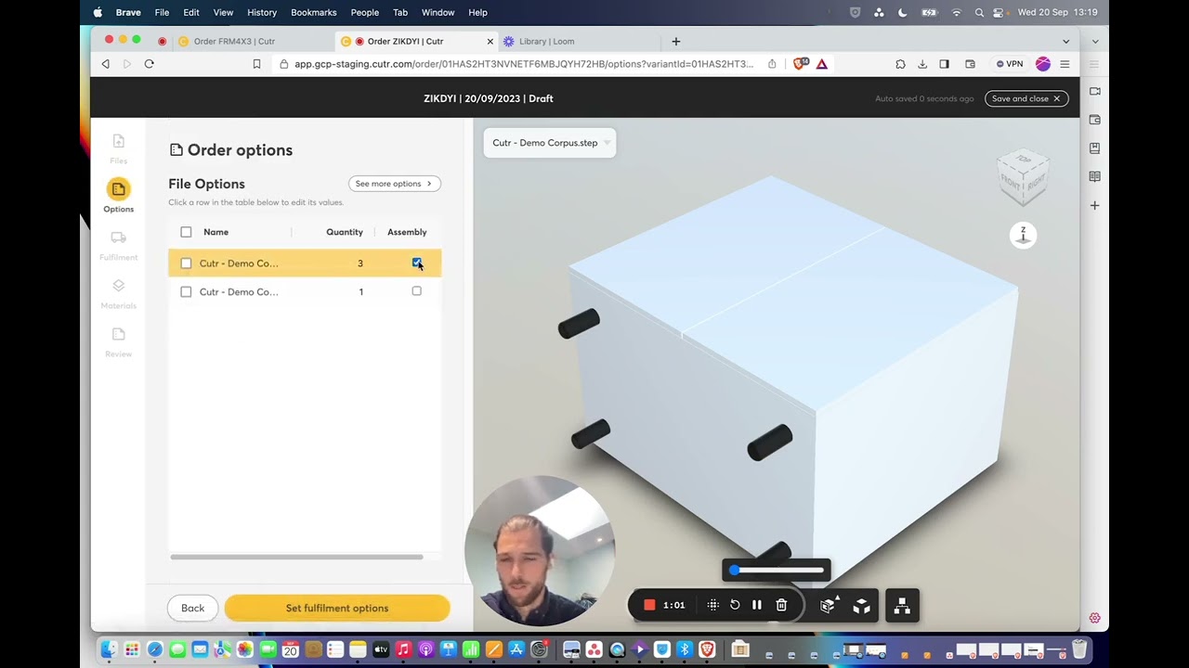The image size is (1189, 668).
Task: Open the Files step in the sidebar
Action: click(118, 148)
